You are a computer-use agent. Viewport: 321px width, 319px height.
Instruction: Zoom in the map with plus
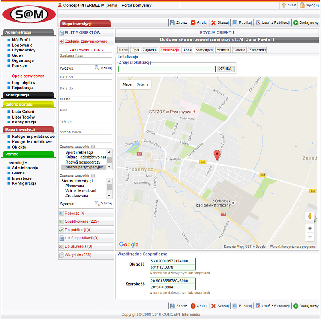click(x=310, y=228)
